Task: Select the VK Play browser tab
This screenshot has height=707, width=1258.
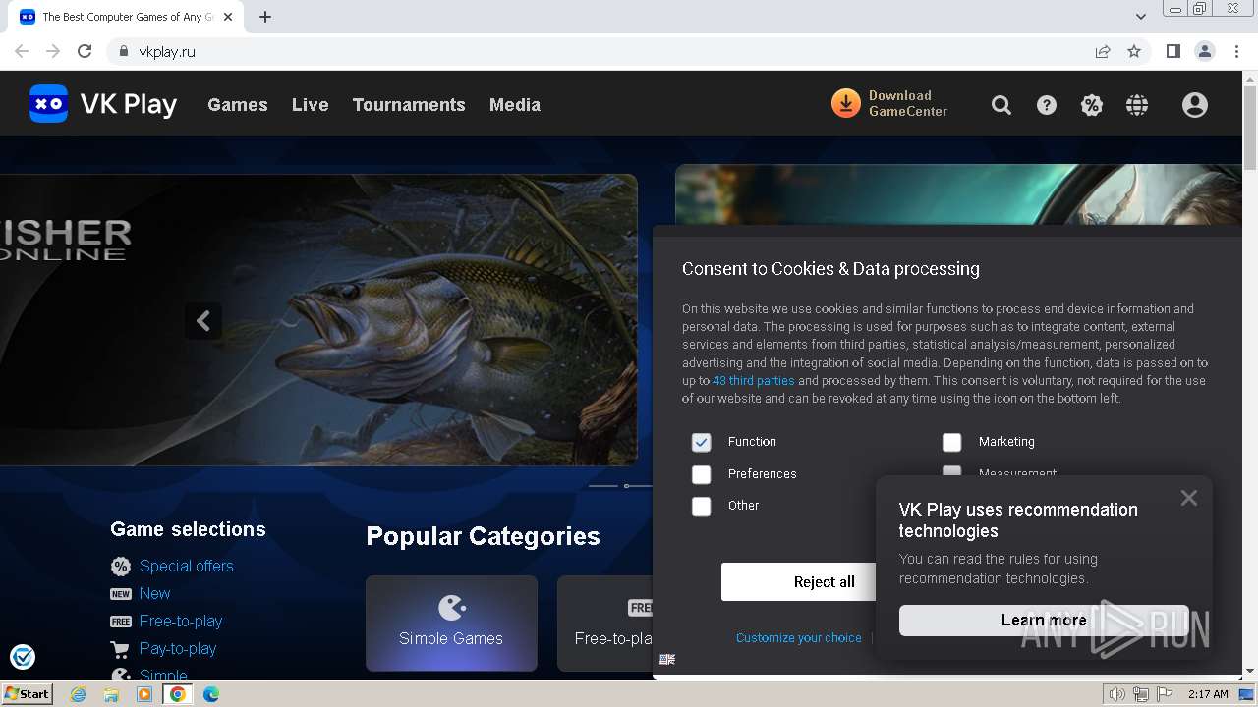Action: click(126, 17)
